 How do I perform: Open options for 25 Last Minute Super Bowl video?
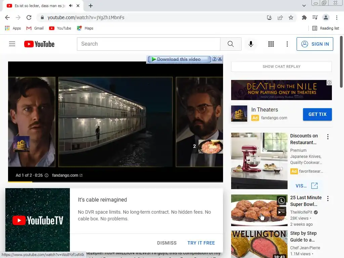pos(328,199)
